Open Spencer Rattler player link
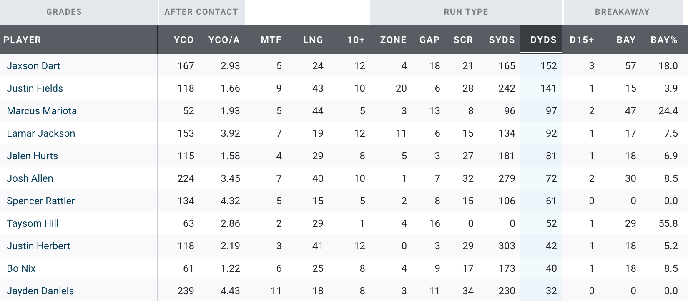Image resolution: width=688 pixels, height=301 pixels. click(x=40, y=201)
